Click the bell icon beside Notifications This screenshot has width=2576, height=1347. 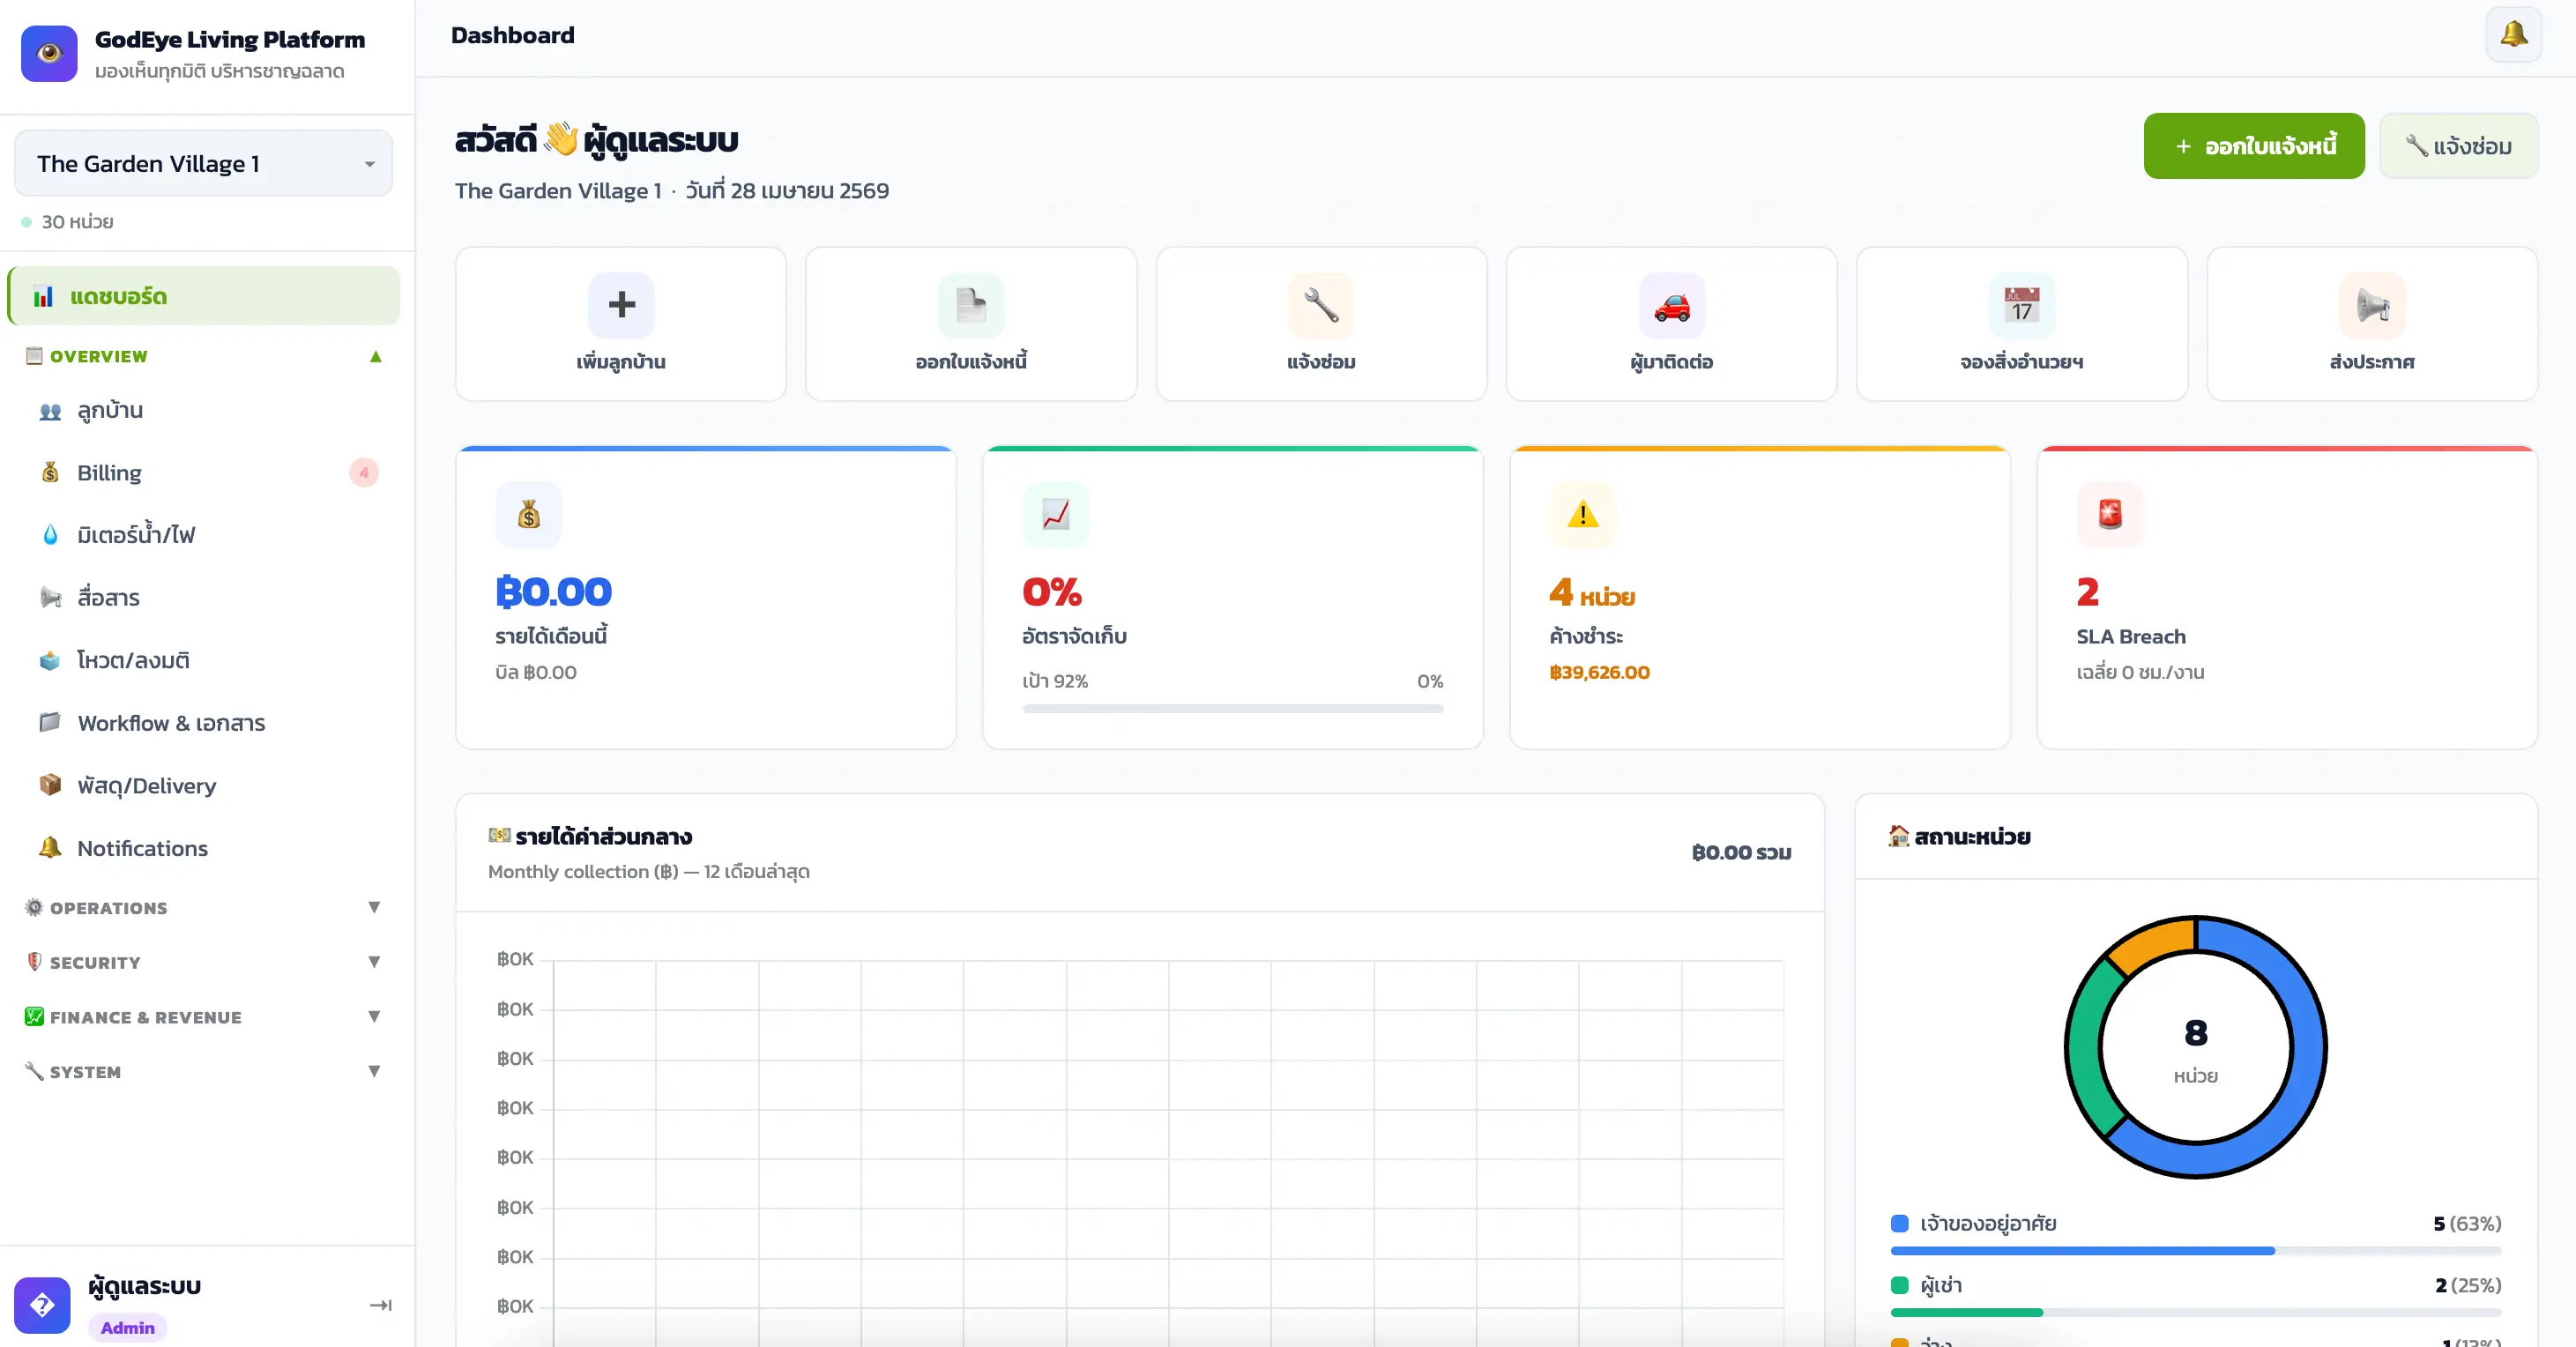(50, 848)
